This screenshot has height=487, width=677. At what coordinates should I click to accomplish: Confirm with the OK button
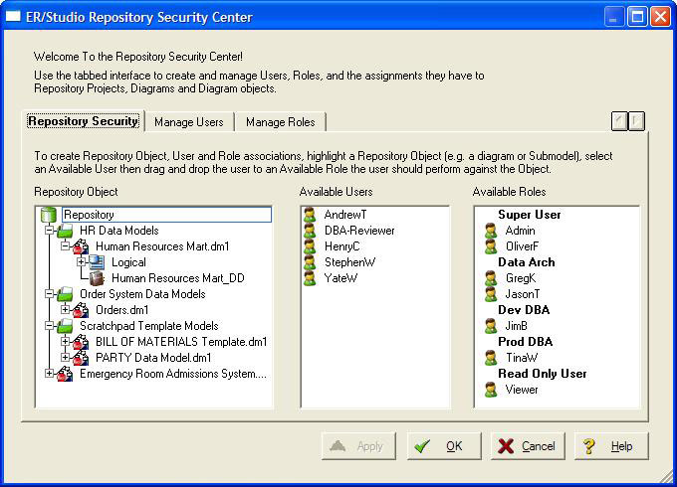(443, 446)
